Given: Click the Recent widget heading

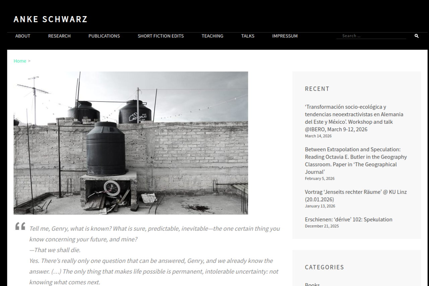Looking at the screenshot, I should point(317,89).
